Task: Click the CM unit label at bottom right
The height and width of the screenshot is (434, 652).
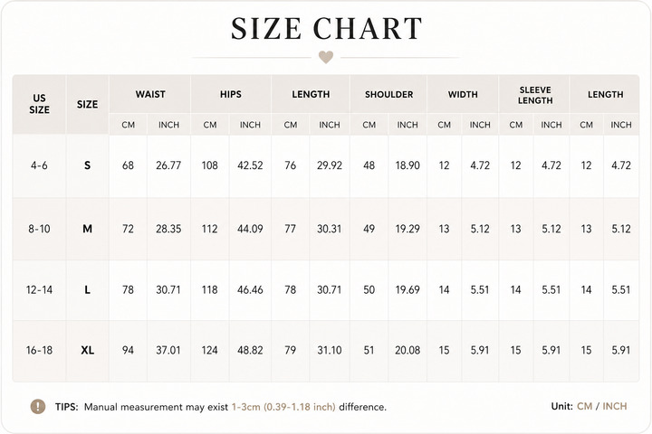Action: pyautogui.click(x=584, y=406)
